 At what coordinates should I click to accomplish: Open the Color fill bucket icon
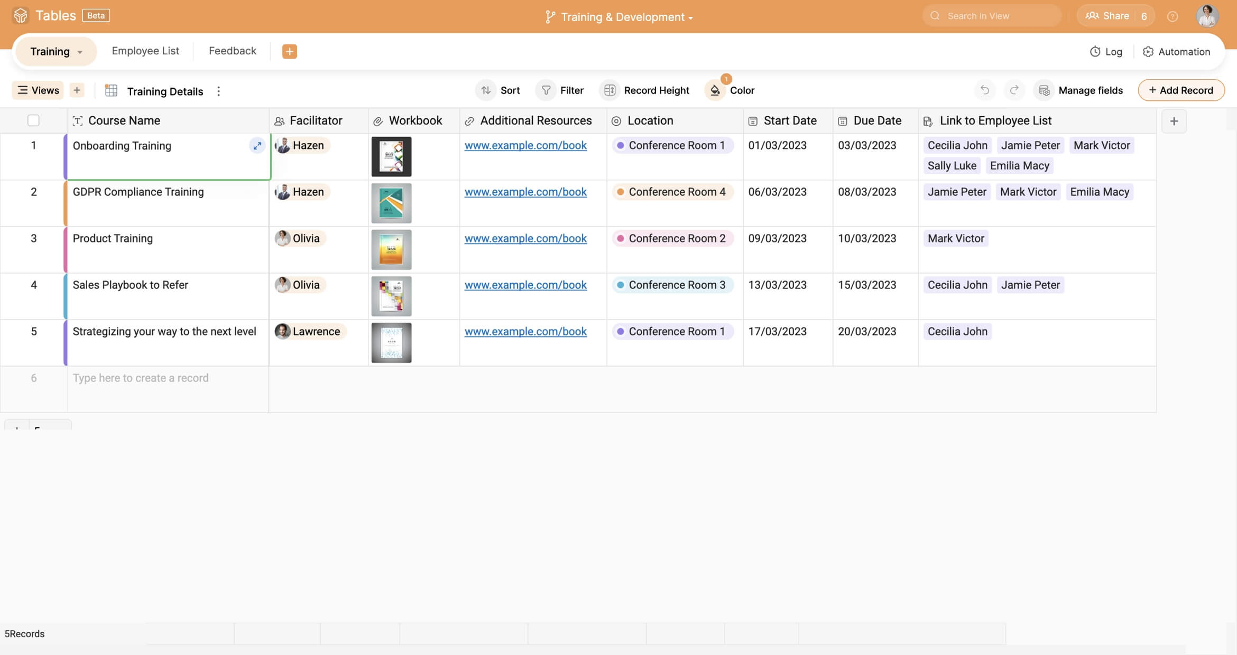[x=715, y=90]
